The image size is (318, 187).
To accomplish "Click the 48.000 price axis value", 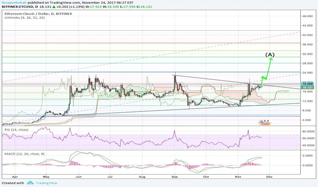I will 307,16.
